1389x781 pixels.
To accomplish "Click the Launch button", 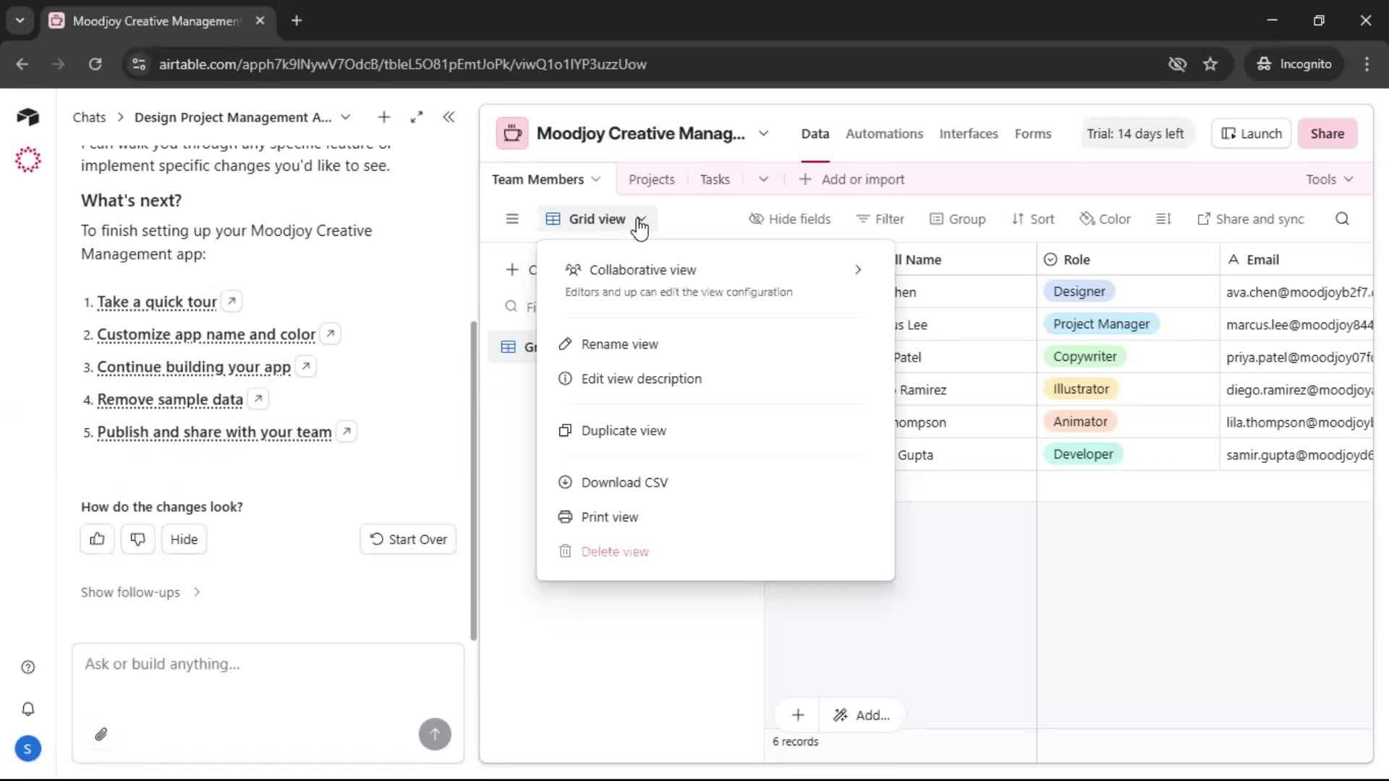I will click(x=1252, y=134).
